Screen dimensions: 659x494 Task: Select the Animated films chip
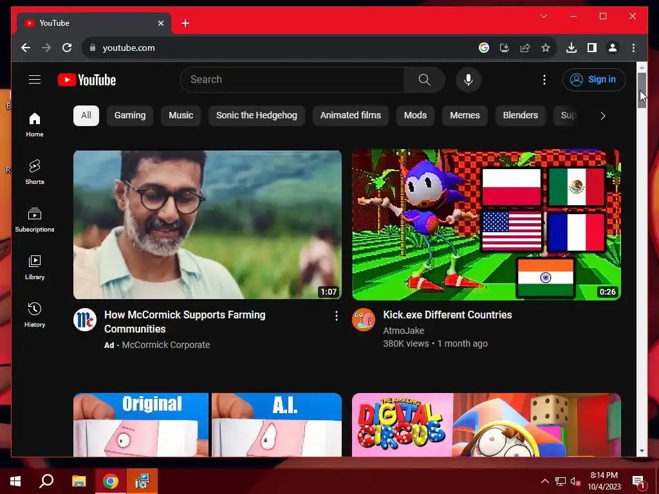coord(351,116)
